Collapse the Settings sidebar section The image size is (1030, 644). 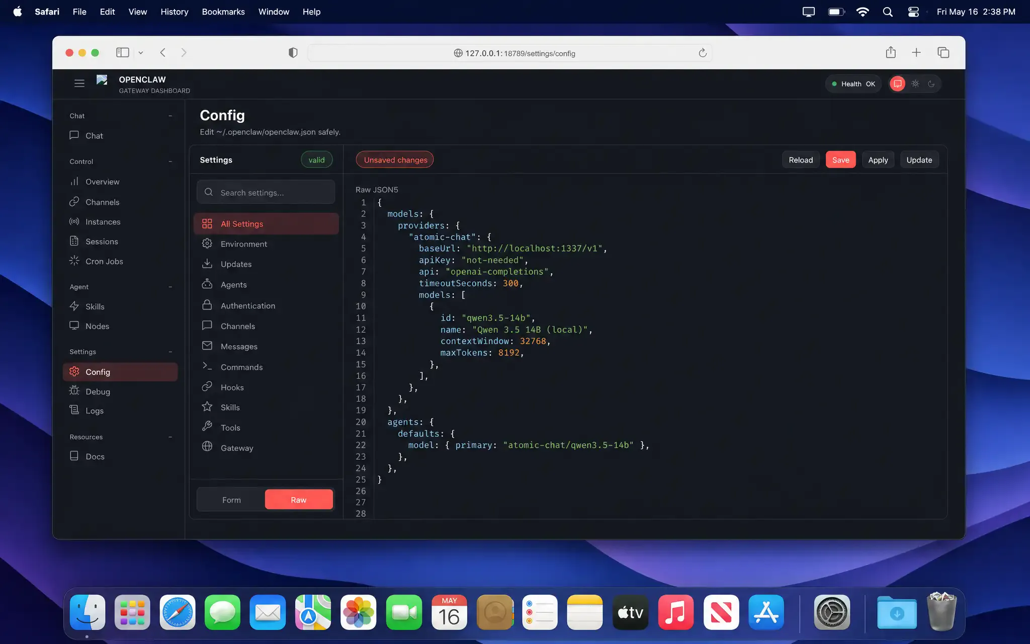click(x=170, y=352)
